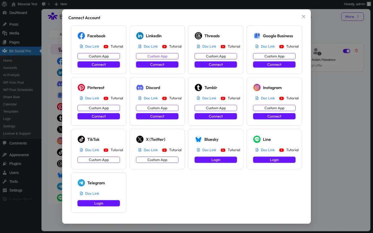373x233 pixels.
Task: Click the X (Twitter) logo icon
Action: [140, 139]
